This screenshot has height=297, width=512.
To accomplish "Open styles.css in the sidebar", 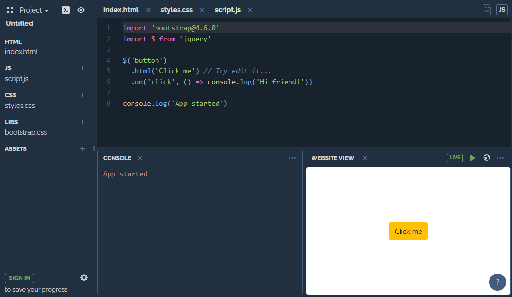I will click(x=20, y=106).
